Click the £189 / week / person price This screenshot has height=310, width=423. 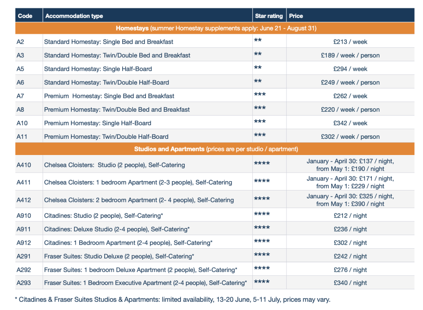click(x=350, y=55)
